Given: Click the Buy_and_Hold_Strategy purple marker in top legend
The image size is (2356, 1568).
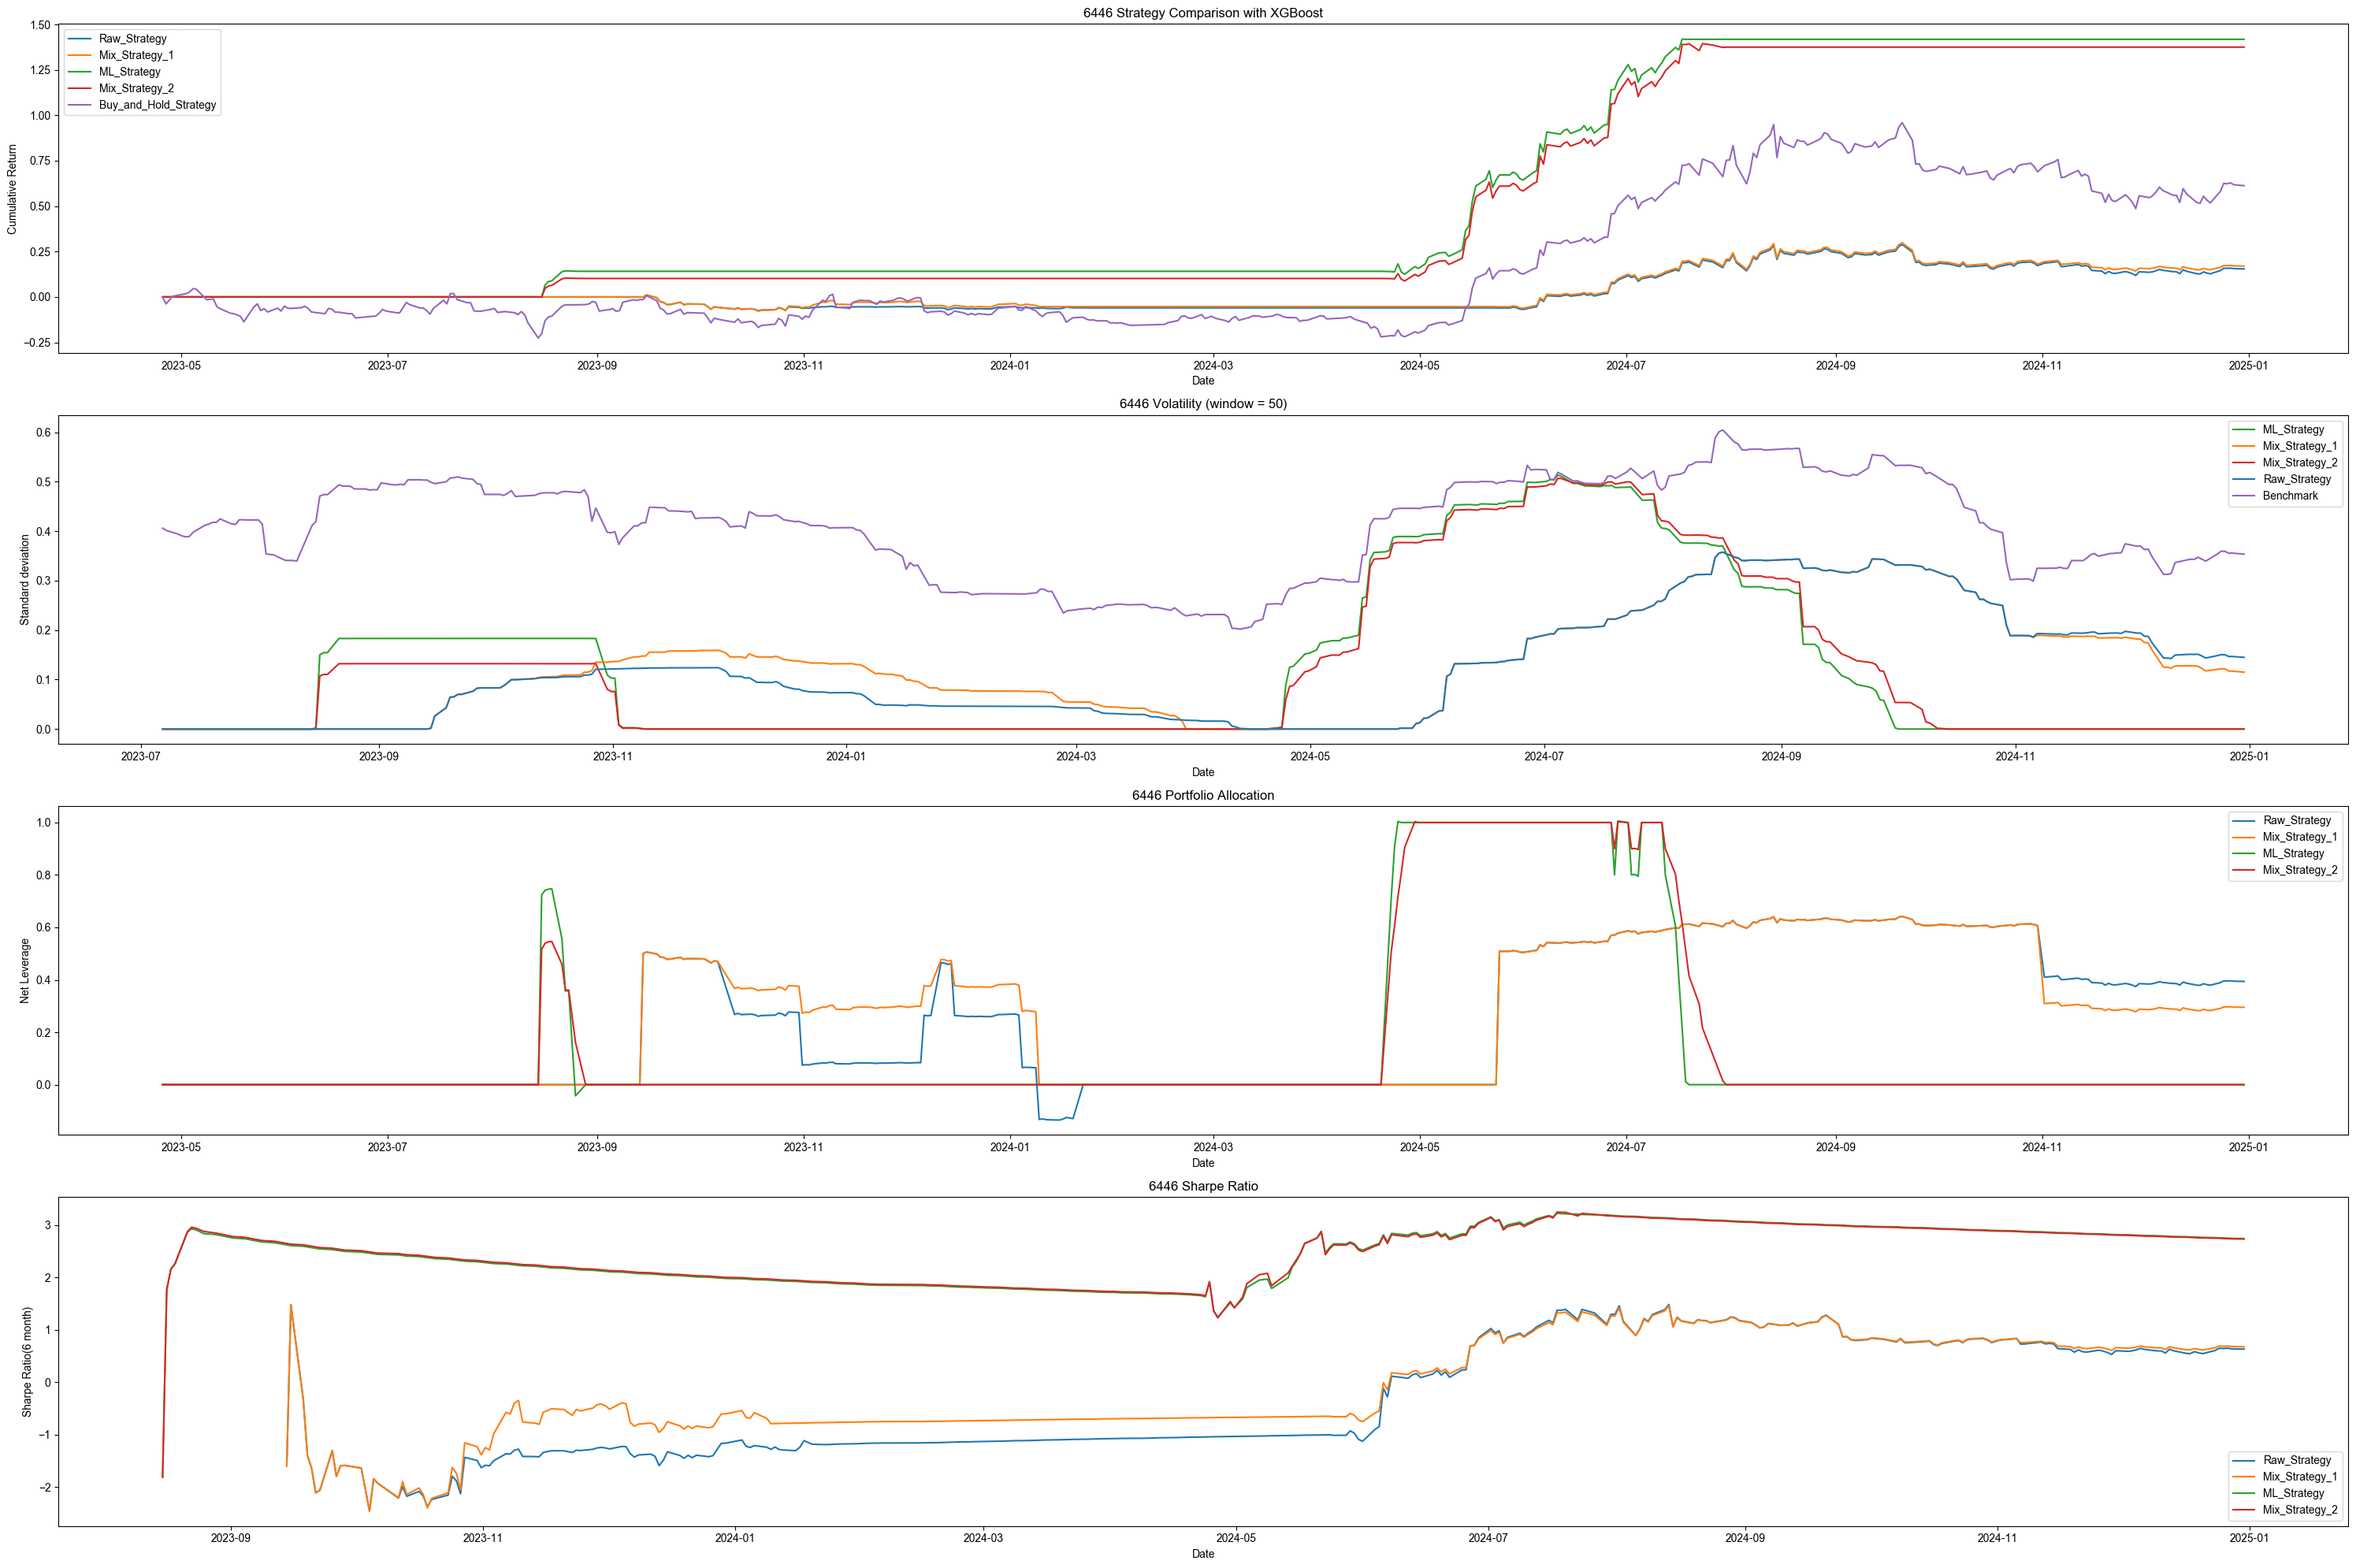Looking at the screenshot, I should 82,104.
